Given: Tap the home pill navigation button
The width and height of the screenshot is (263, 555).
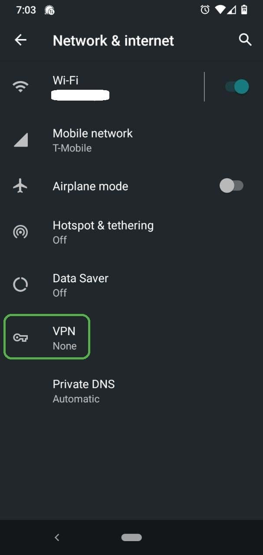Looking at the screenshot, I should pyautogui.click(x=131, y=537).
